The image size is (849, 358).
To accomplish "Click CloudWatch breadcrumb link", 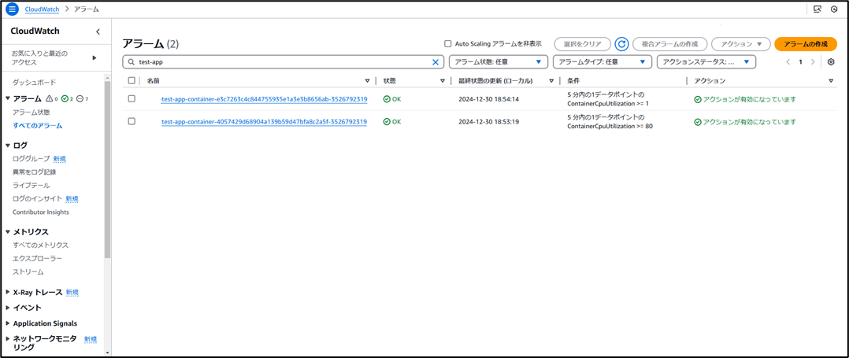I will click(43, 9).
